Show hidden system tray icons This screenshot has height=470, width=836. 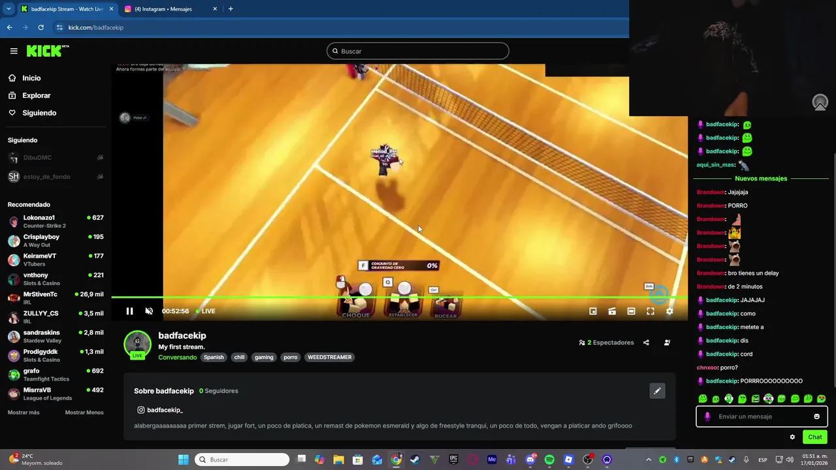tap(649, 460)
